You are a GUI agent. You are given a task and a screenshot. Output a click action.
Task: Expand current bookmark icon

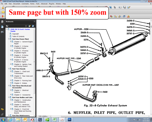pyautogui.click(x=33, y=26)
